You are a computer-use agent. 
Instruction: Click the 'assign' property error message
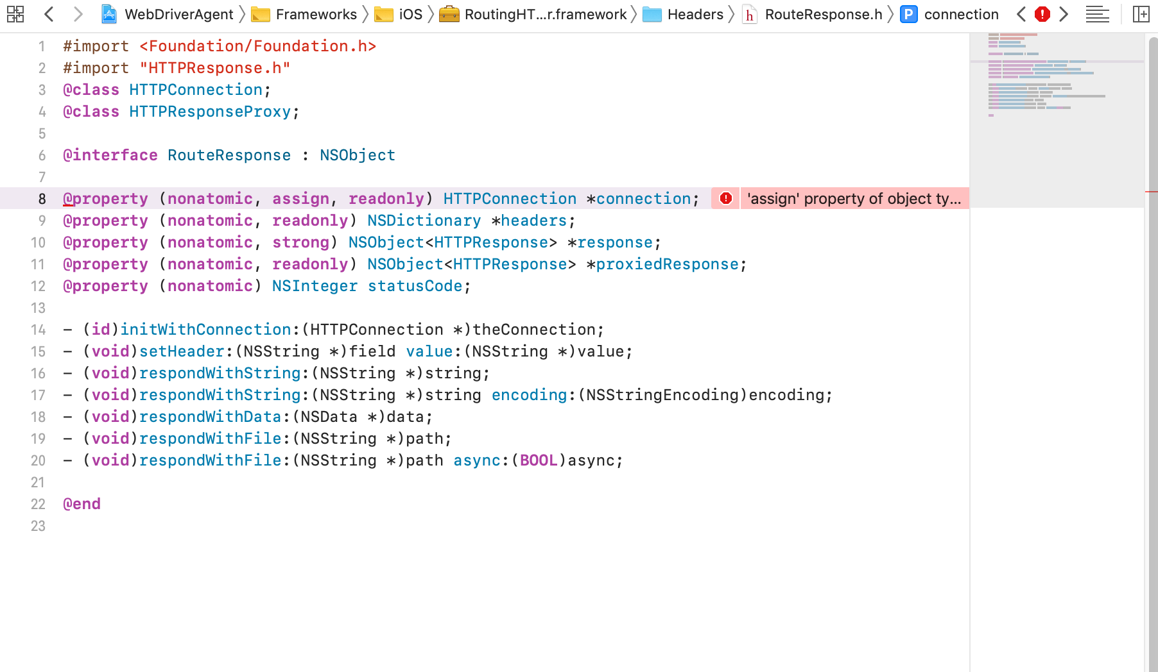tap(854, 199)
